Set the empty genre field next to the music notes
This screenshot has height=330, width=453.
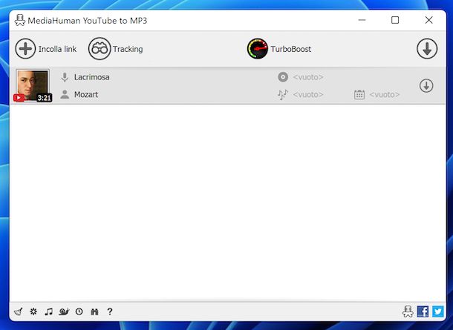[x=308, y=95]
